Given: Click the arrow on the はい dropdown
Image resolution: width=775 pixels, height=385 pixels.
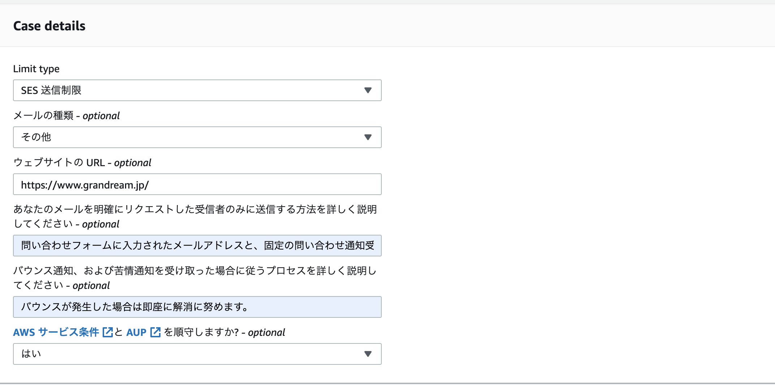Looking at the screenshot, I should point(368,354).
